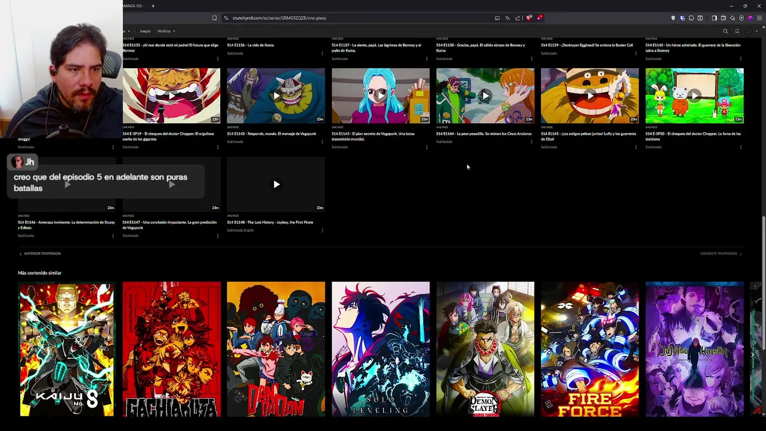Open Brave Shields lion icon
766x431 pixels.
[x=529, y=18]
